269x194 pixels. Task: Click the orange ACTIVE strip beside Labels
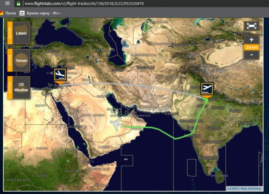click(x=9, y=33)
